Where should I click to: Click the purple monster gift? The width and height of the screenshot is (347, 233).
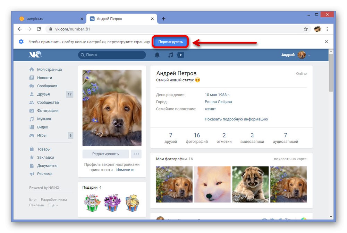tap(112, 203)
